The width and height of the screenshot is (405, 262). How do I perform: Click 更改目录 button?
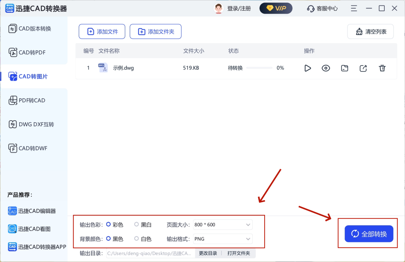click(x=208, y=253)
